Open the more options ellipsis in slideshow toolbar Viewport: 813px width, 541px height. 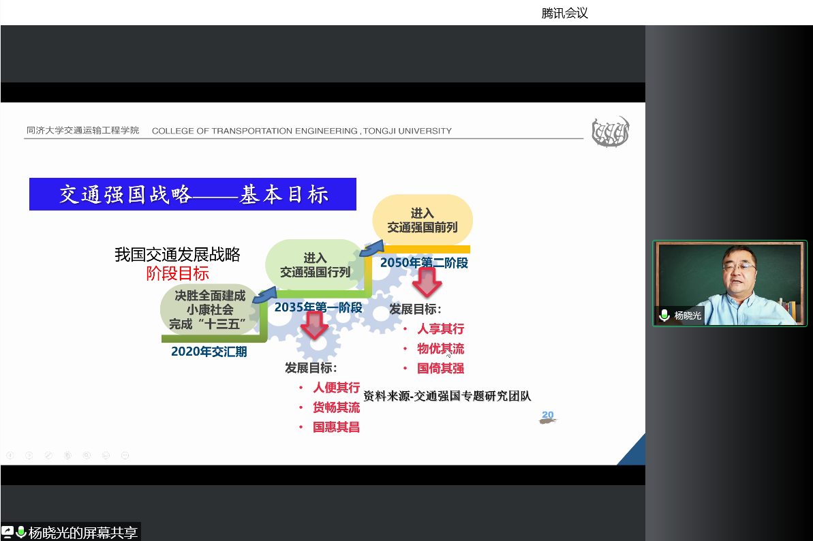click(x=125, y=455)
